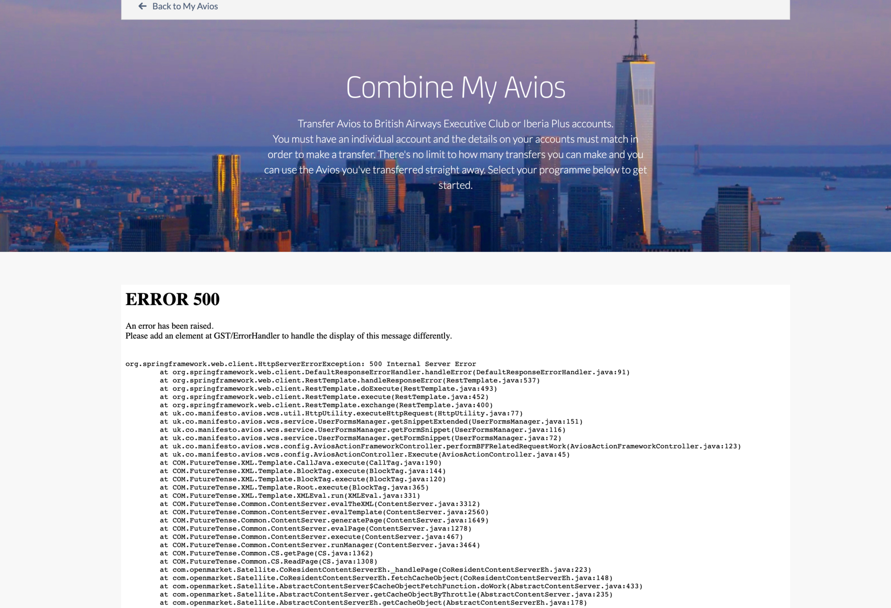Click the CallJava.execute stack line
The width and height of the screenshot is (891, 608).
pyautogui.click(x=300, y=463)
